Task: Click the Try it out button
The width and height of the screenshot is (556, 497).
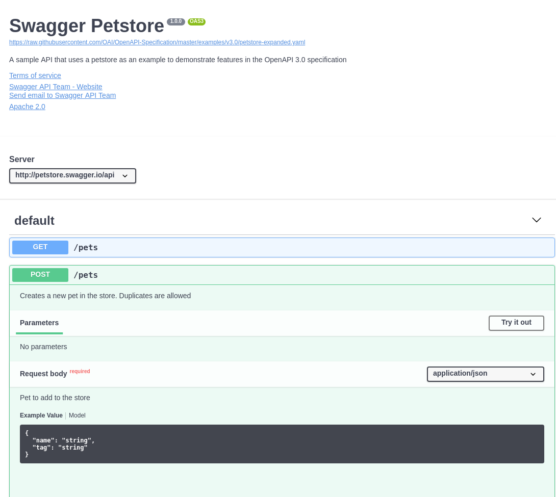Action: tap(516, 323)
